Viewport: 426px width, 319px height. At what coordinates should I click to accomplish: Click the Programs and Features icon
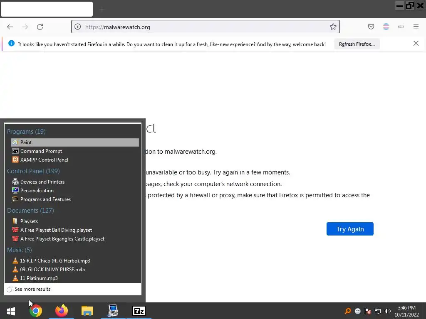[15, 199]
